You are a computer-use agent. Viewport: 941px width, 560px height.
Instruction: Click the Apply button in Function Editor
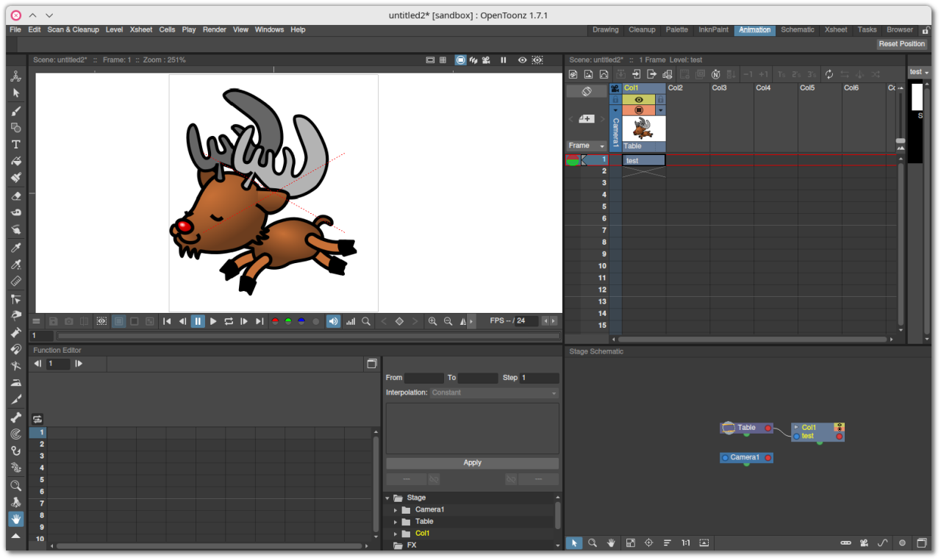tap(473, 463)
